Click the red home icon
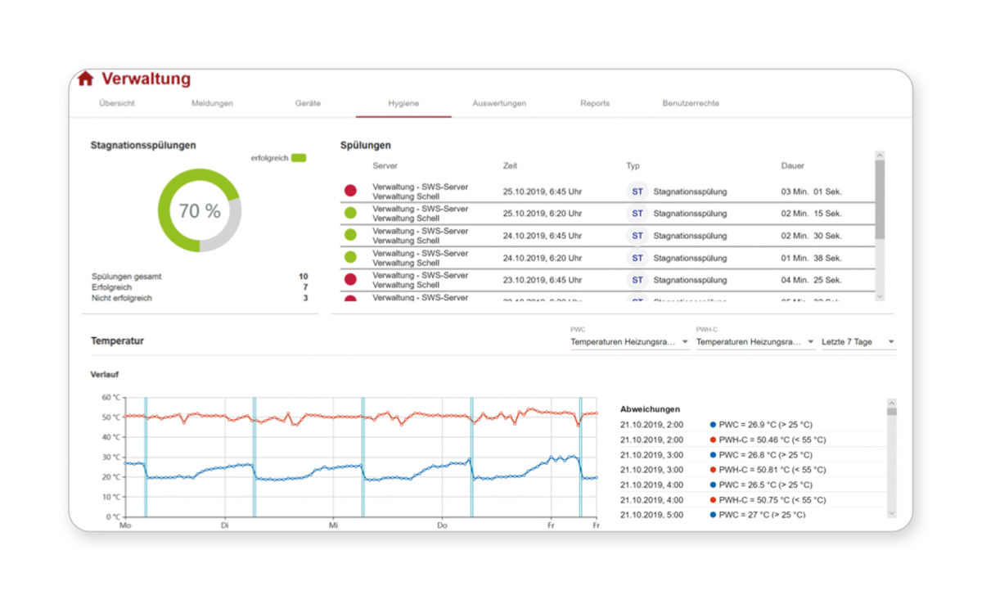 [x=85, y=79]
